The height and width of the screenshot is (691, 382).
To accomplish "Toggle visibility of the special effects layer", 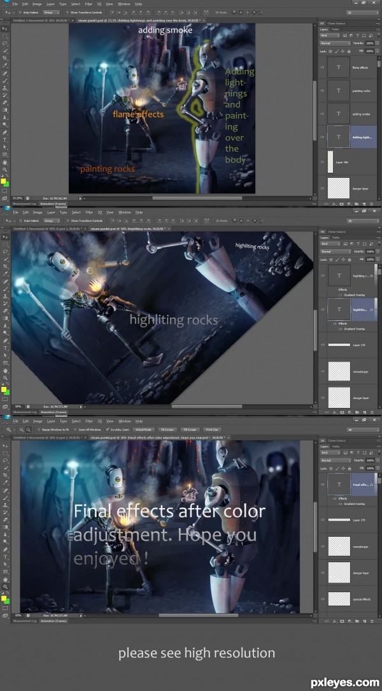I will pyautogui.click(x=322, y=599).
